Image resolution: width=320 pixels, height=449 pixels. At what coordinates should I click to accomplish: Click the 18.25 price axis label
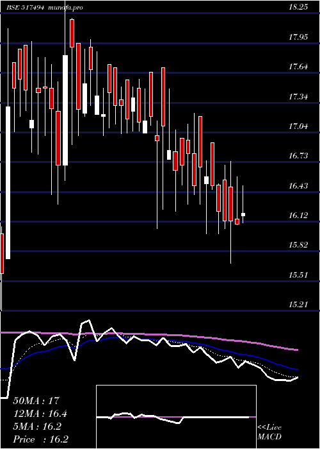tap(298, 8)
